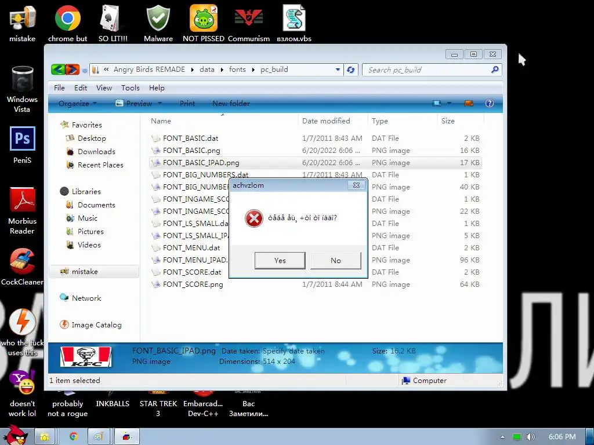Click New folder in toolbar

coord(231,103)
